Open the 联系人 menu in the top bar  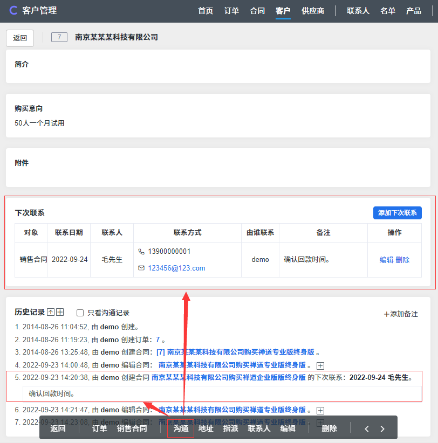tap(358, 11)
